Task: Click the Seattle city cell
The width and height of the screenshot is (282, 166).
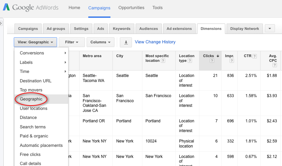Action: pos(123,75)
